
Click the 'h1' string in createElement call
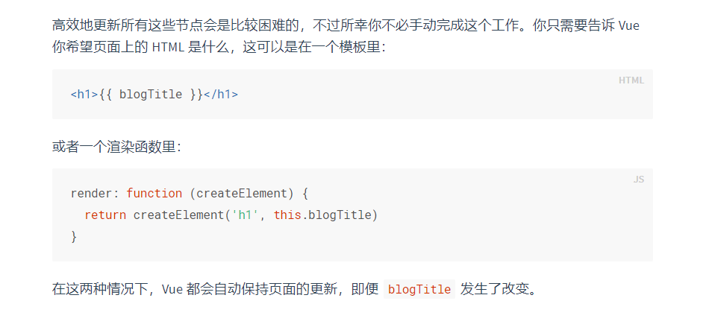click(x=246, y=215)
